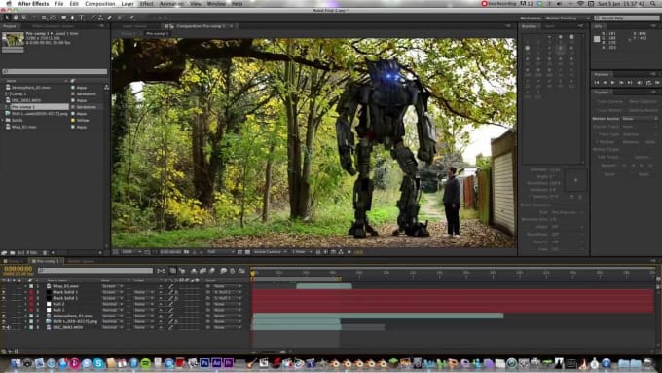Open Interpret Footage in Project panel
The image size is (662, 373).
tap(4, 252)
